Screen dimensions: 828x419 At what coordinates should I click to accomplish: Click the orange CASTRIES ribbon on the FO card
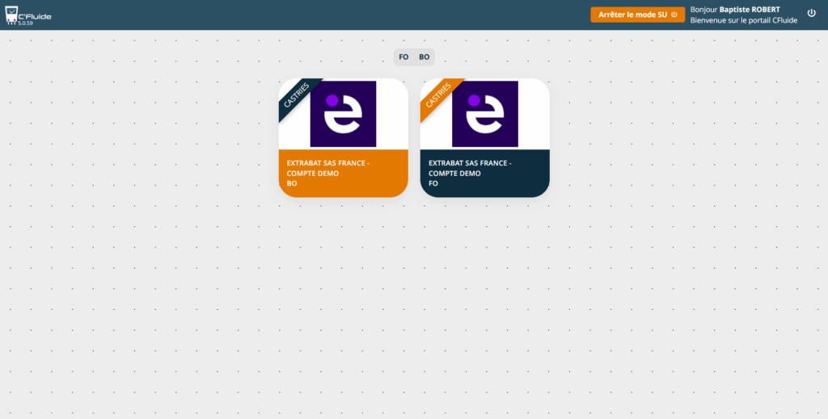[437, 97]
